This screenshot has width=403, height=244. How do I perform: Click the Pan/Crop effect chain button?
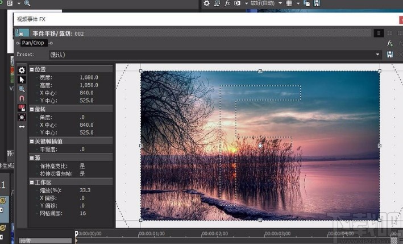(x=34, y=43)
